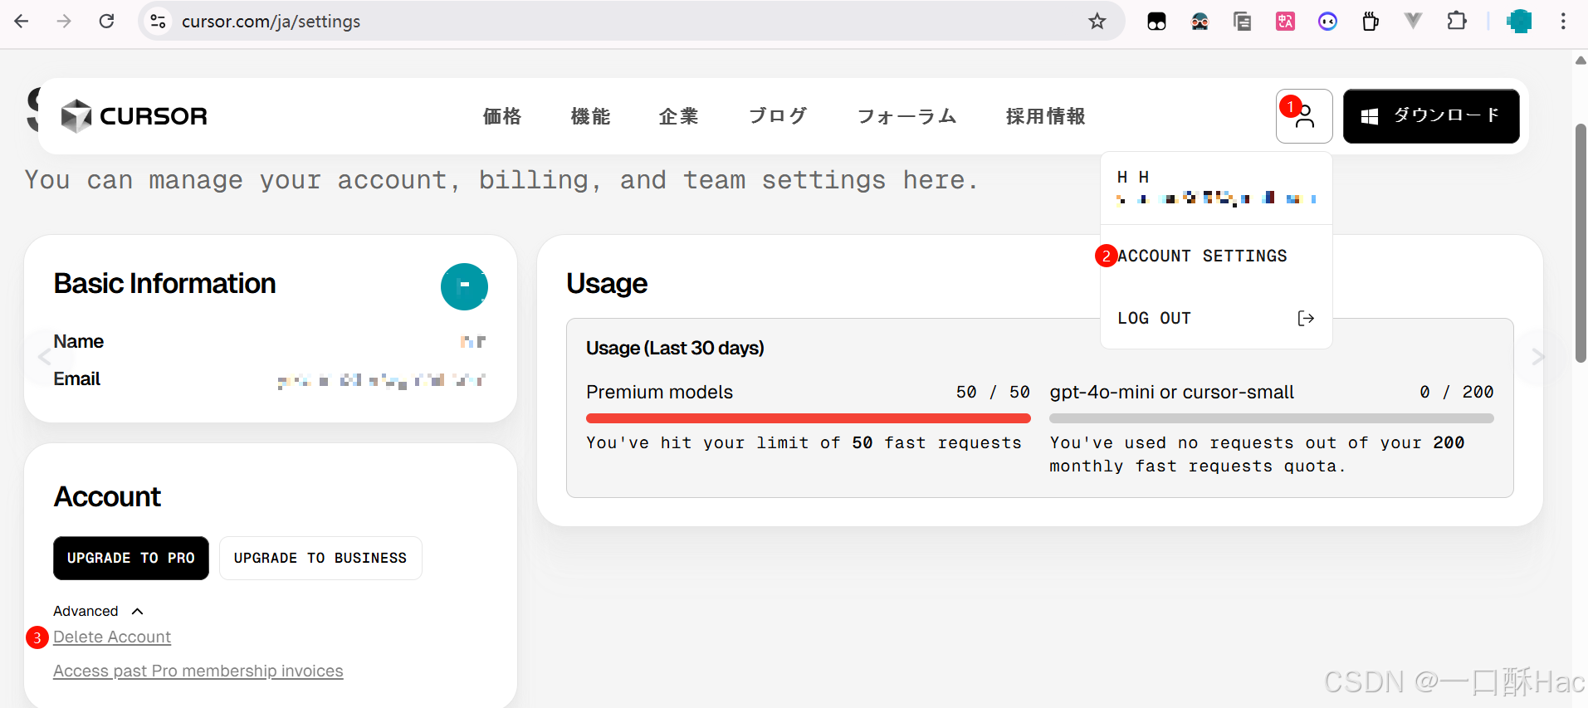The image size is (1588, 708).
Task: Click the log out arrow icon
Action: [1306, 318]
